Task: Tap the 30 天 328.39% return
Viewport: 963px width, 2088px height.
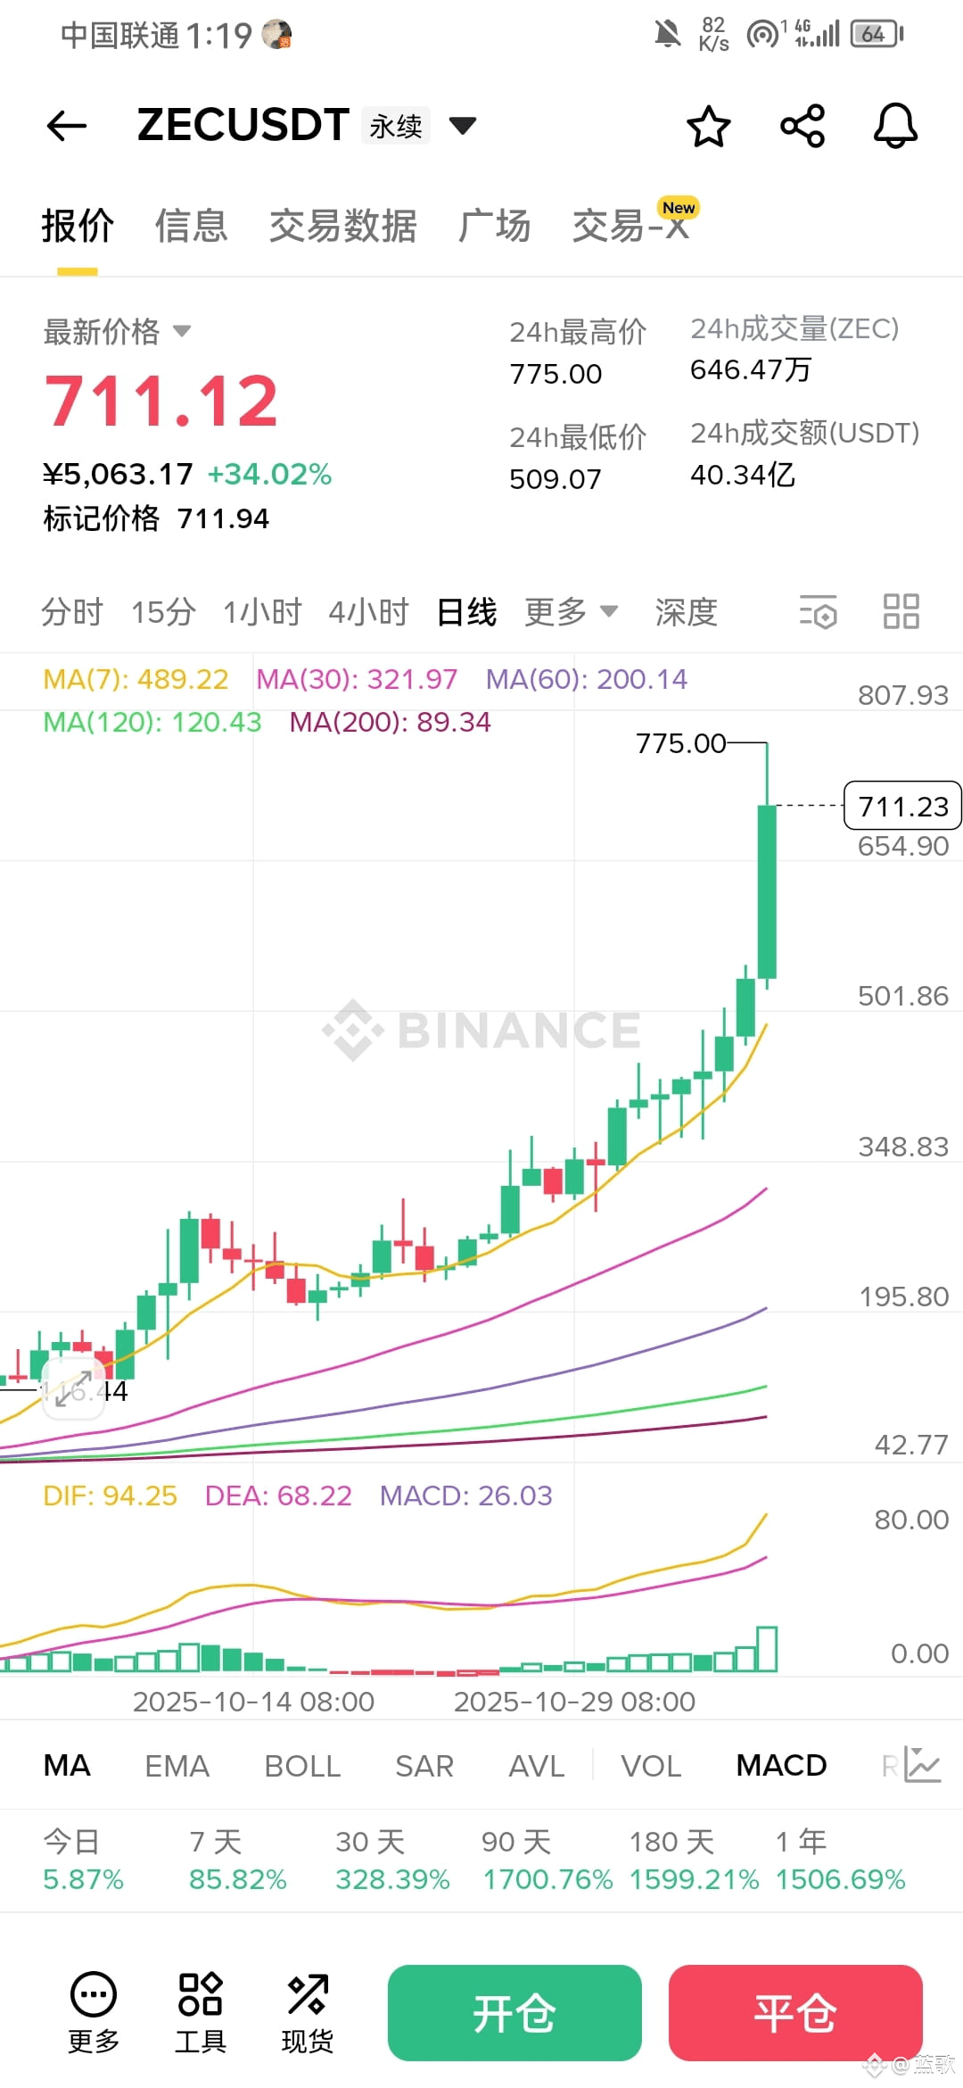Action: coord(392,1860)
